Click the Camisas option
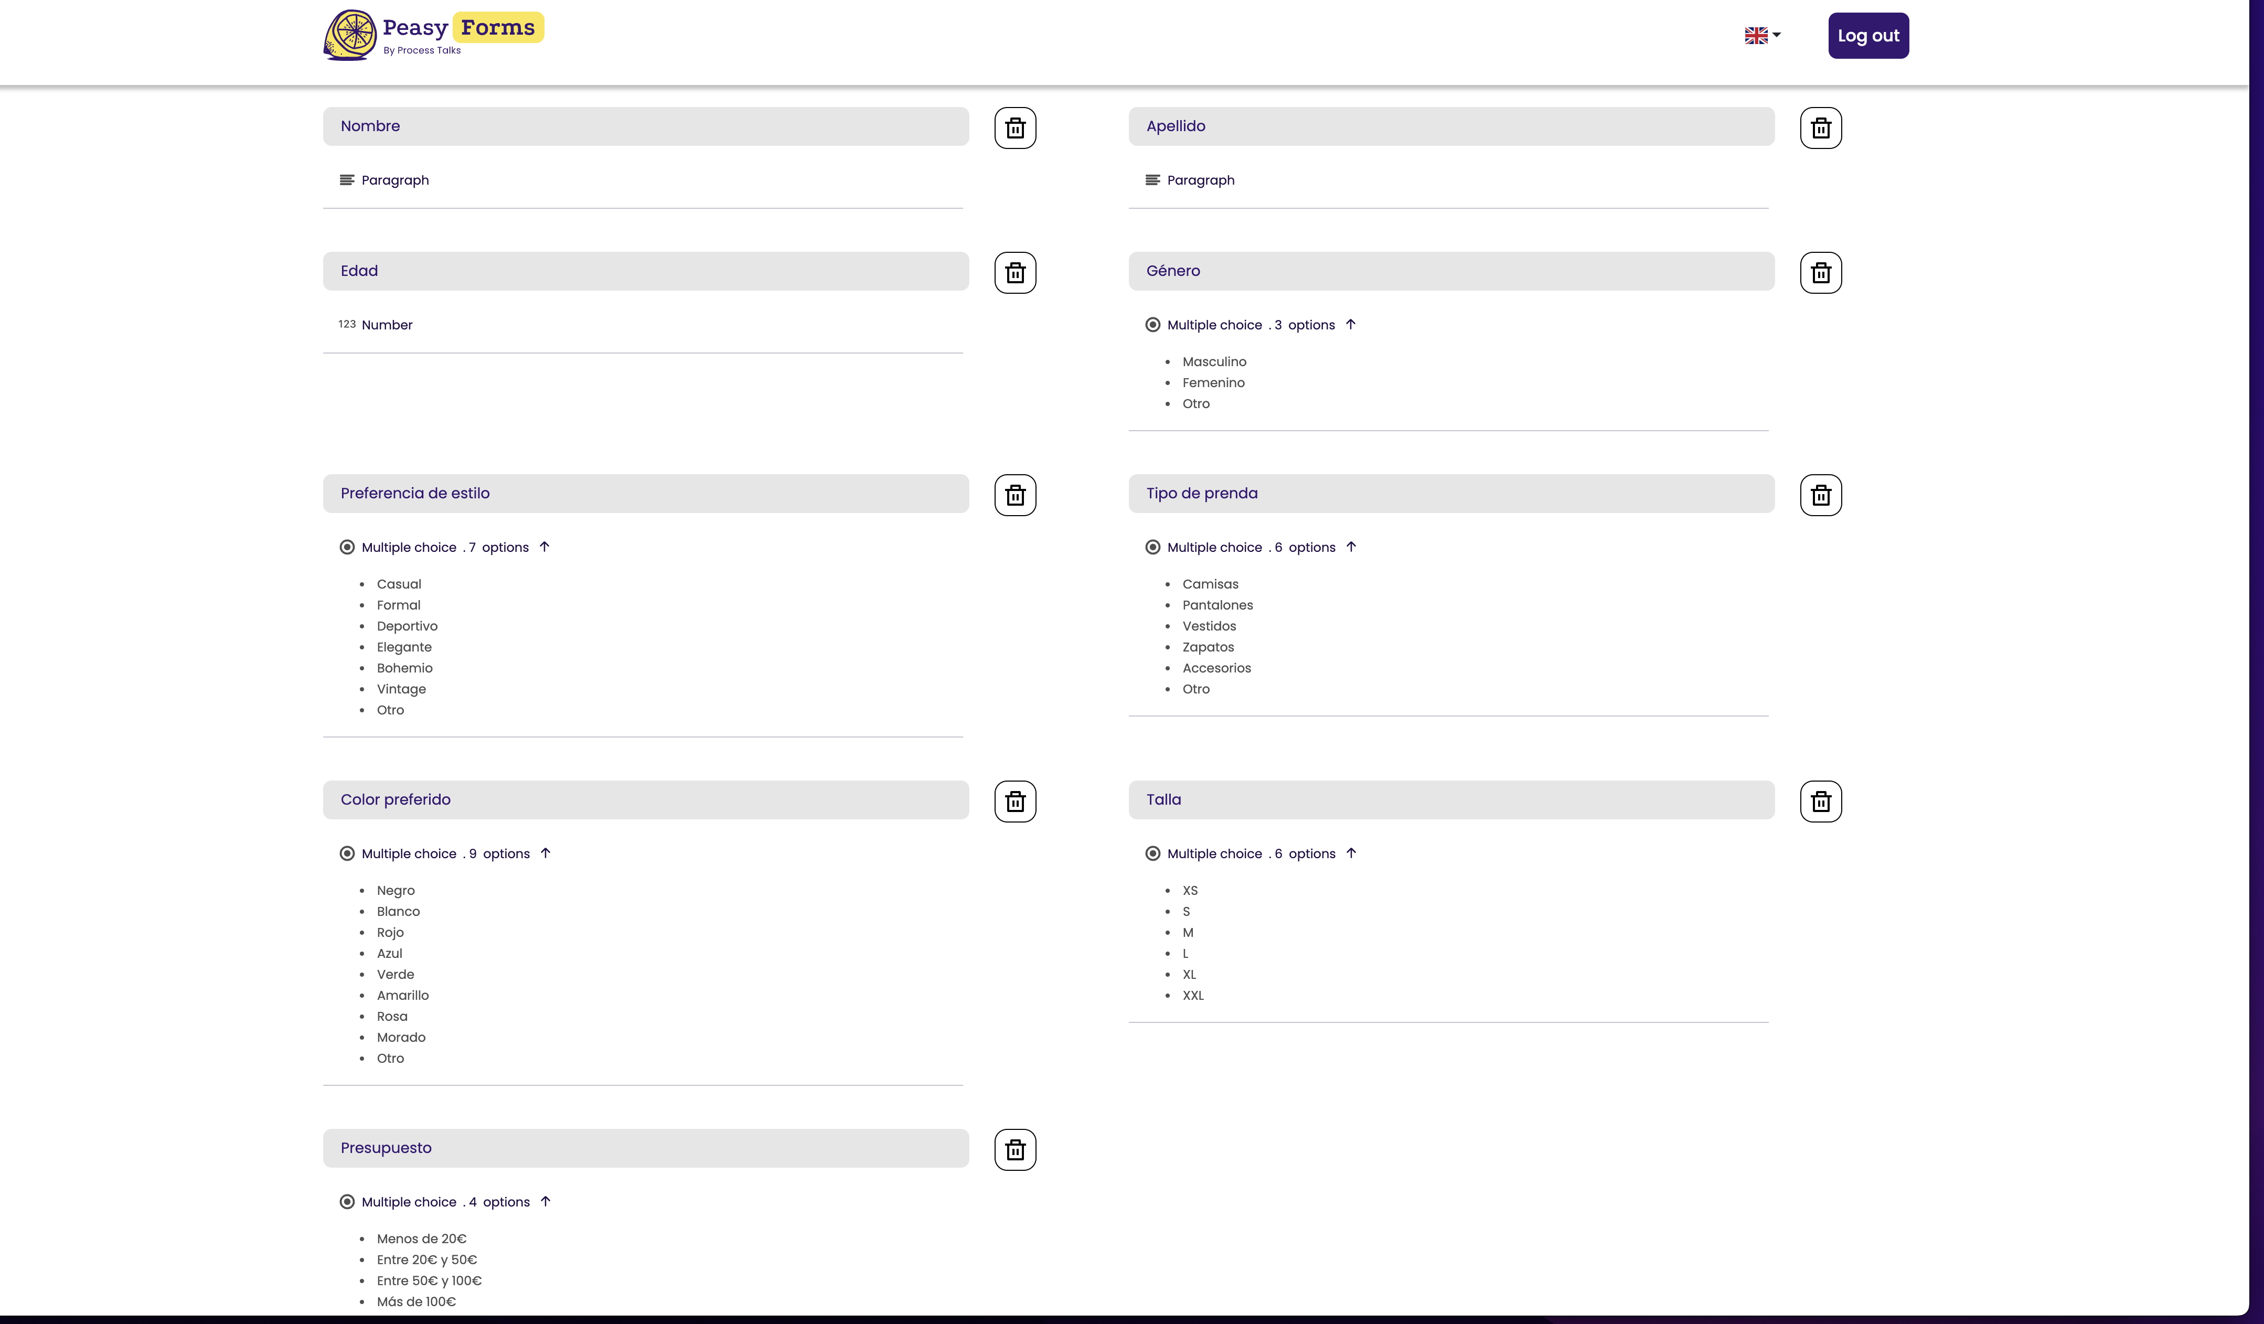 (1210, 584)
